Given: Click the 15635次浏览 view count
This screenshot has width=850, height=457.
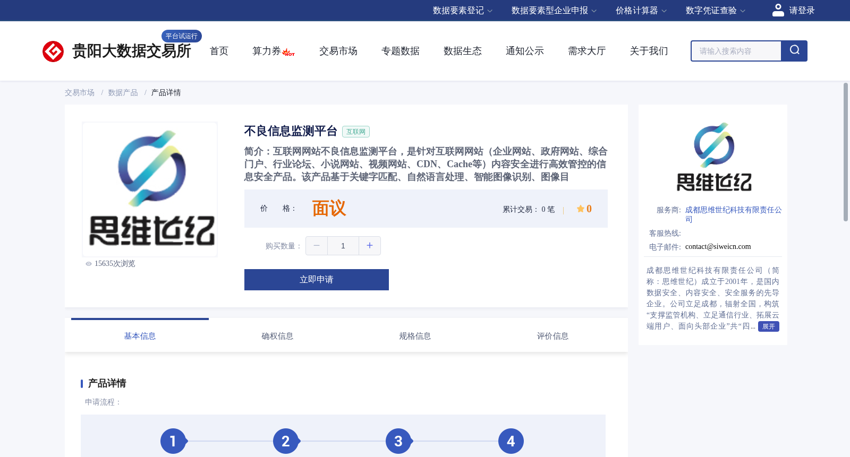Looking at the screenshot, I should click(115, 264).
